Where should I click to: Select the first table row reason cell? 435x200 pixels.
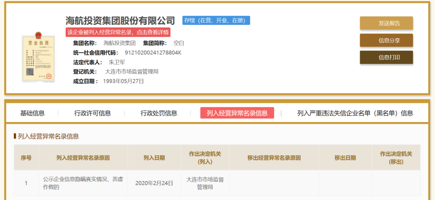[x=83, y=183]
